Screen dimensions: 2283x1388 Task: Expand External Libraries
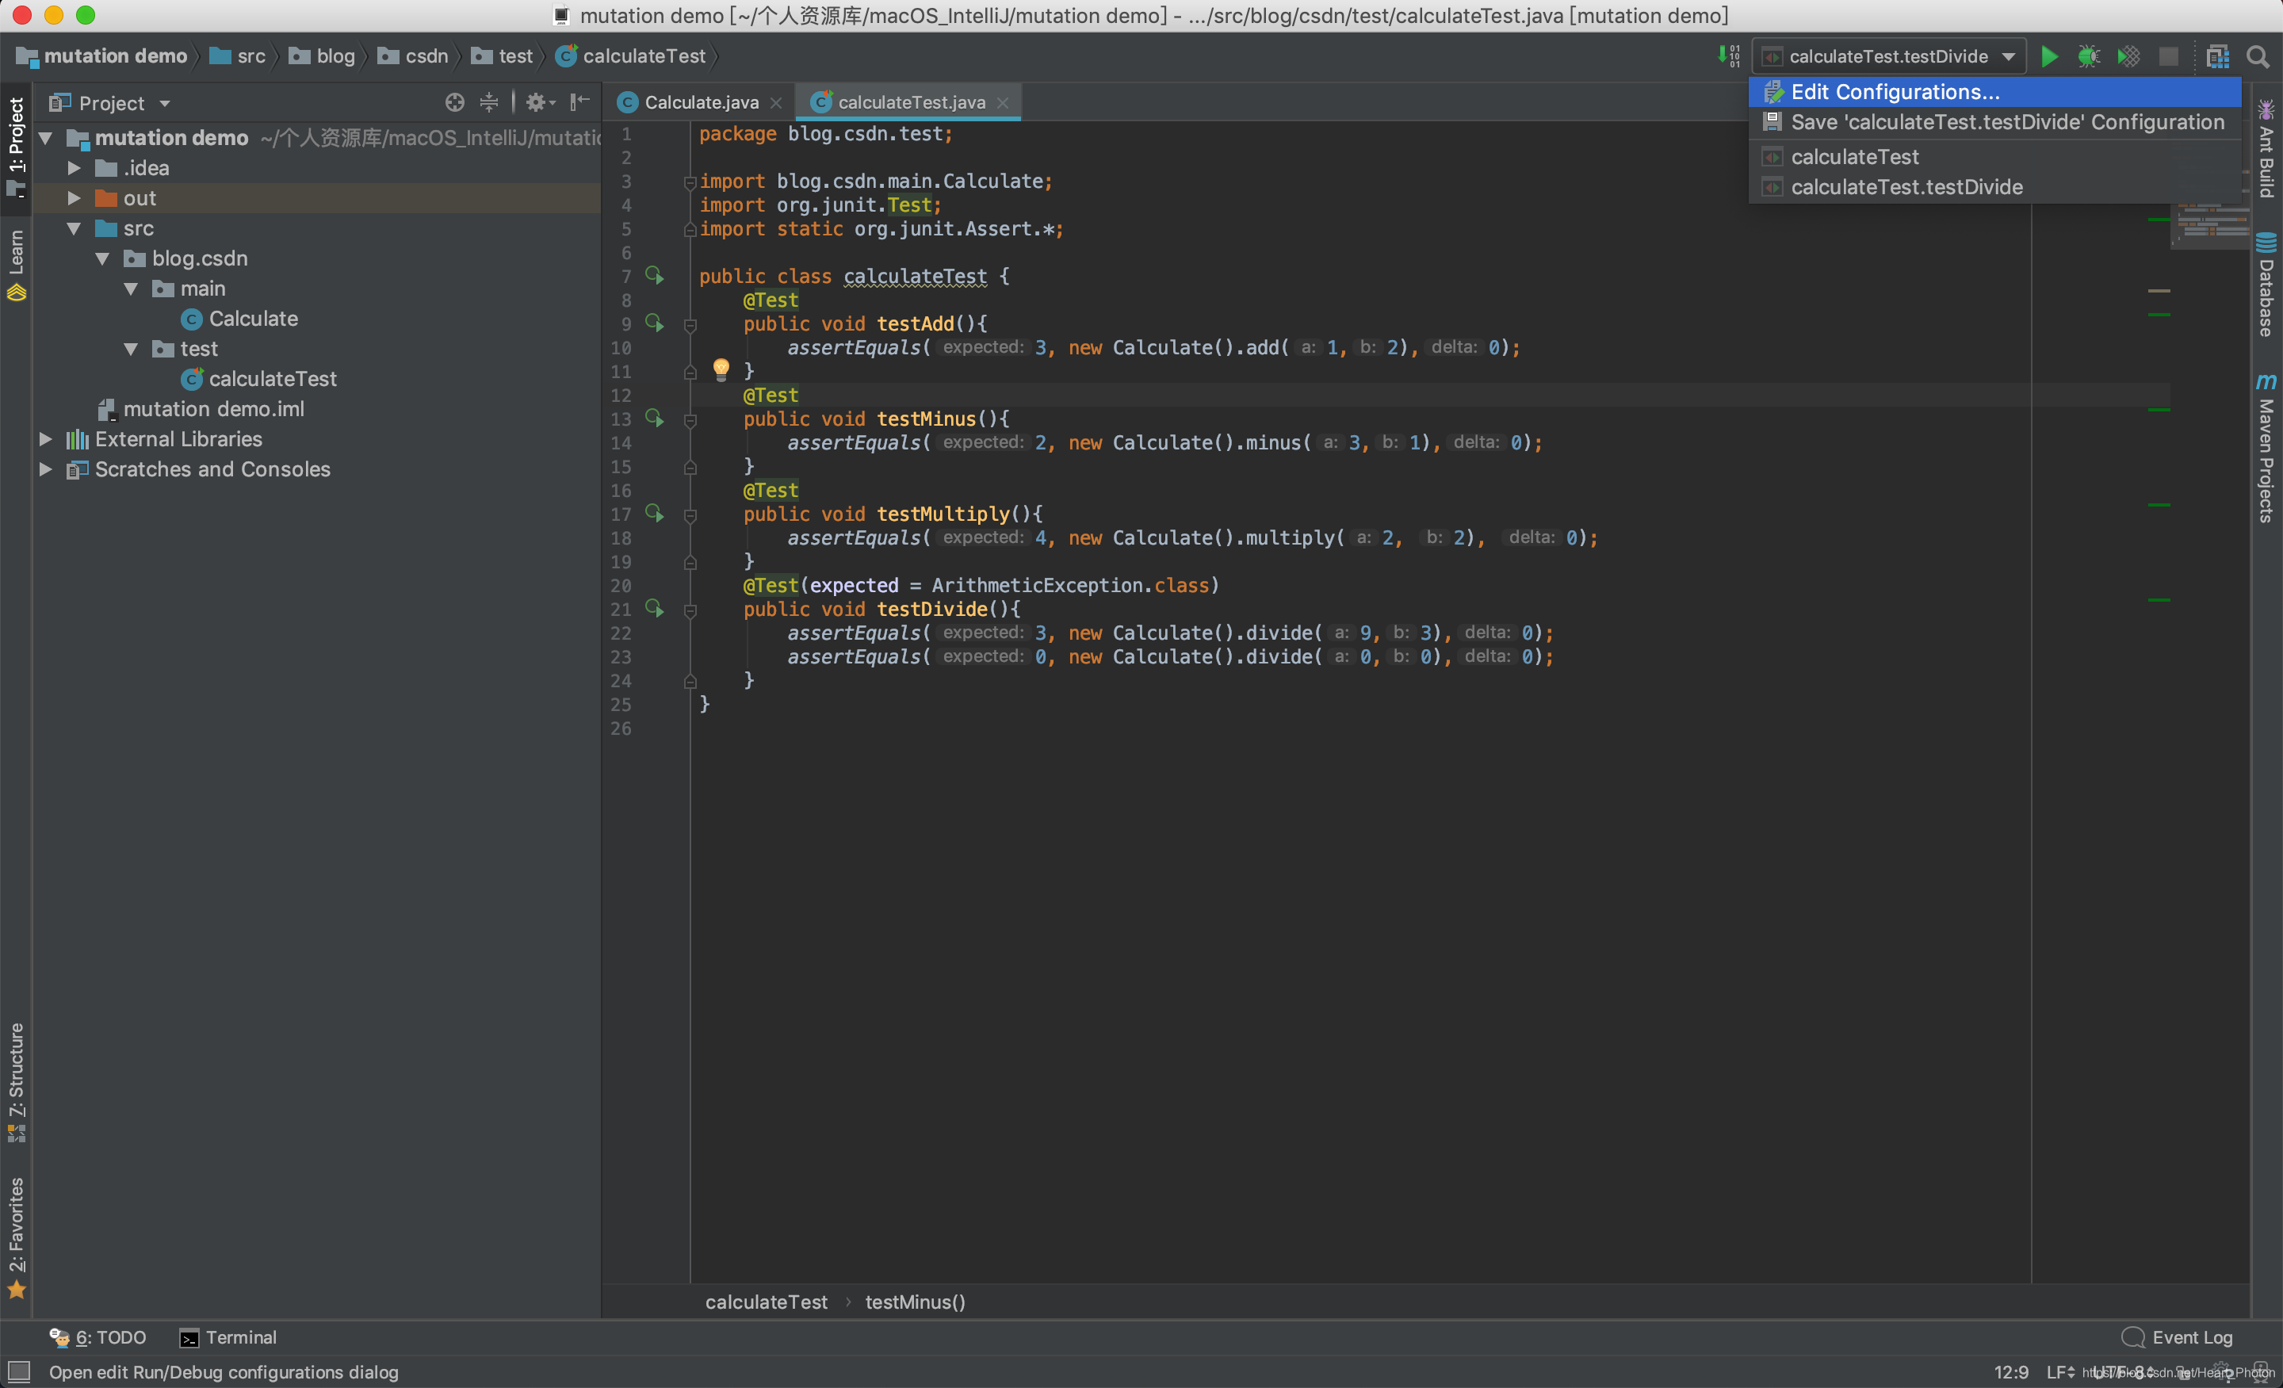tap(45, 439)
